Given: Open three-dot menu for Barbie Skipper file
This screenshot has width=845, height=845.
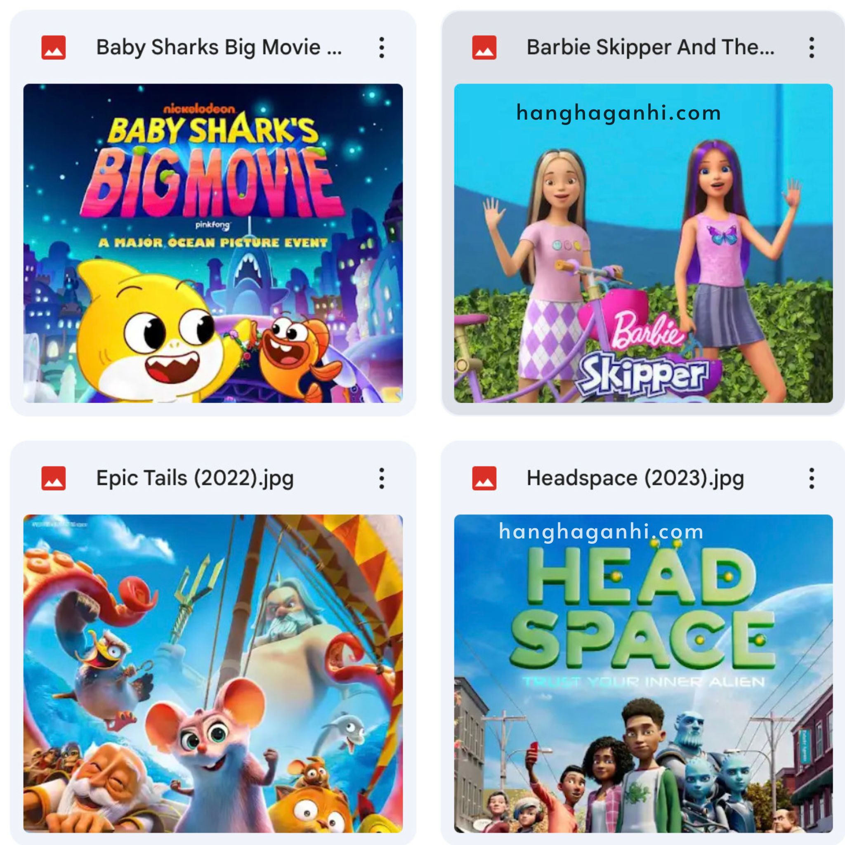Looking at the screenshot, I should pos(811,47).
